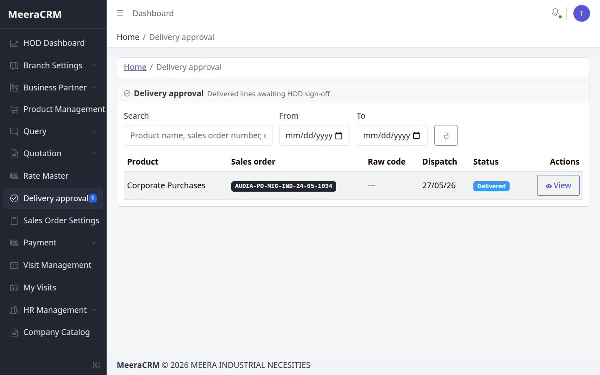Open My Visits menu item
This screenshot has width=600, height=375.
pos(53,287)
